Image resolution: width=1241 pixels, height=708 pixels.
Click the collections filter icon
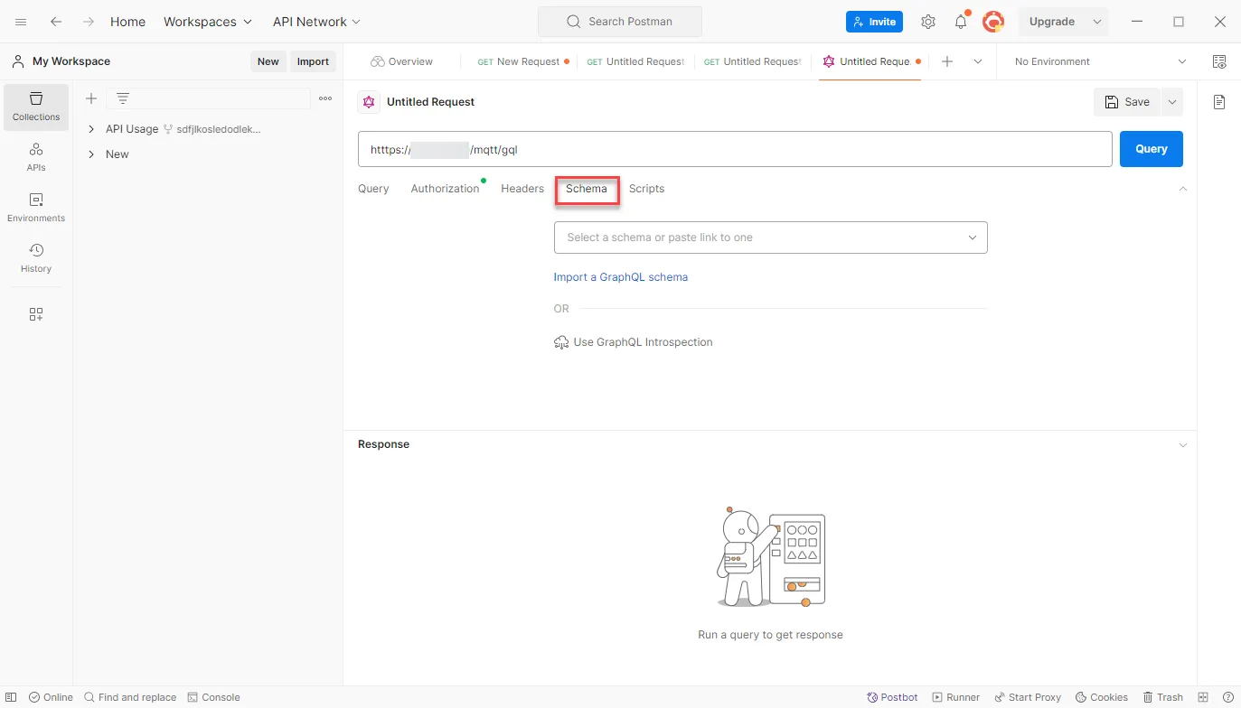pos(123,98)
